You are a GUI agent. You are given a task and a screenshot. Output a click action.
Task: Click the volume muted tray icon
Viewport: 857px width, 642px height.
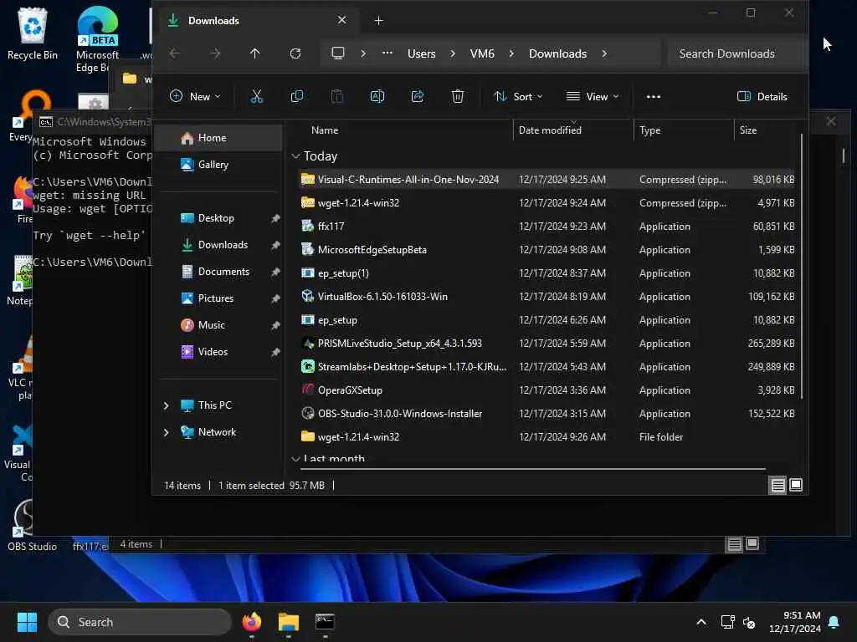coord(749,622)
